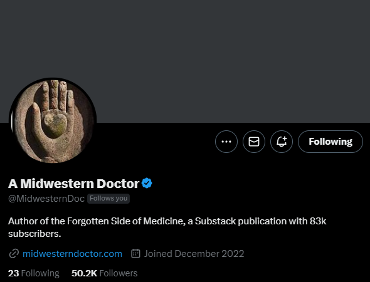The height and width of the screenshot is (282, 370).
Task: Click the envelope message icon
Action: [254, 142]
